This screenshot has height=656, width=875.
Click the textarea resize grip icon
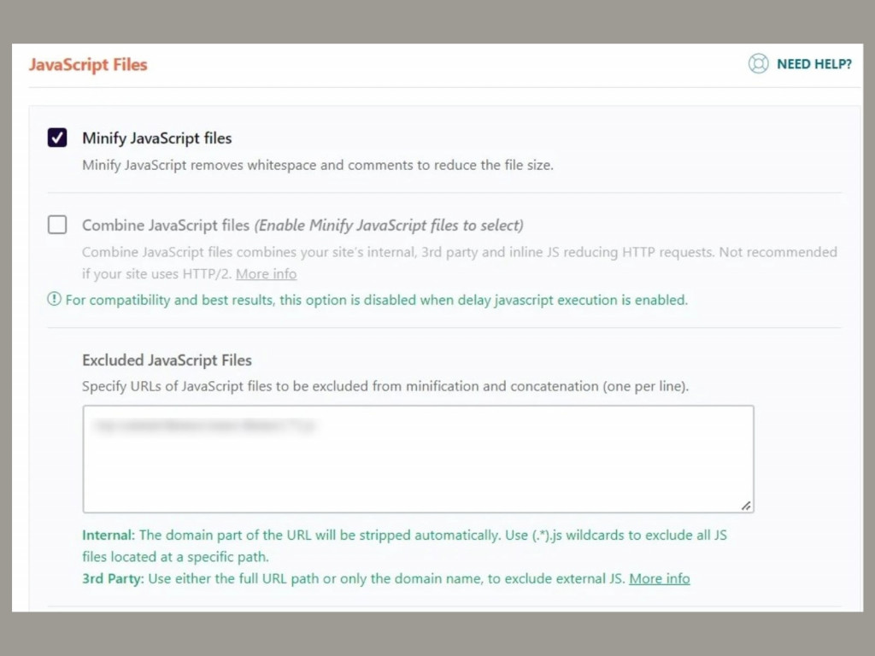(x=745, y=505)
